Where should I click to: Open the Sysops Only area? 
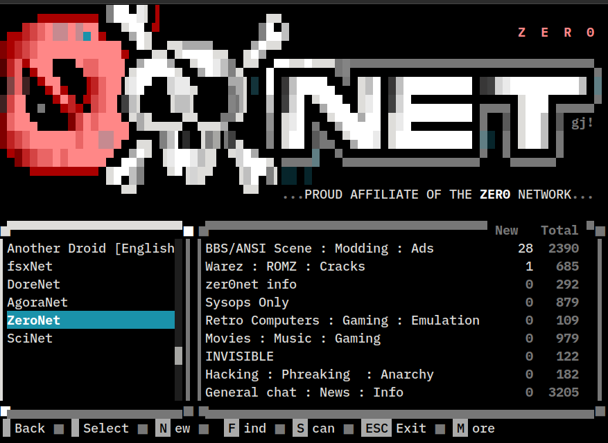click(247, 302)
